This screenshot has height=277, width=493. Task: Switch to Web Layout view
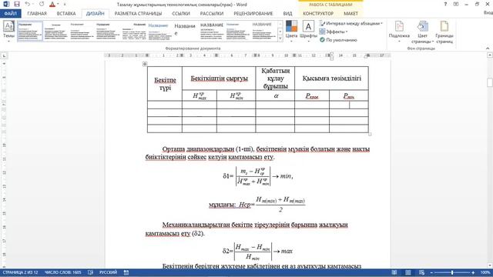(421, 272)
